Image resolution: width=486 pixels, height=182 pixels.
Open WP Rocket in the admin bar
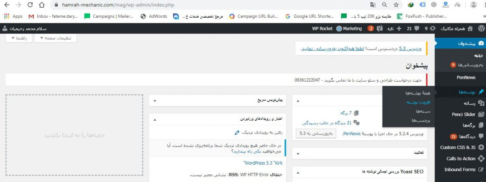[322, 28]
